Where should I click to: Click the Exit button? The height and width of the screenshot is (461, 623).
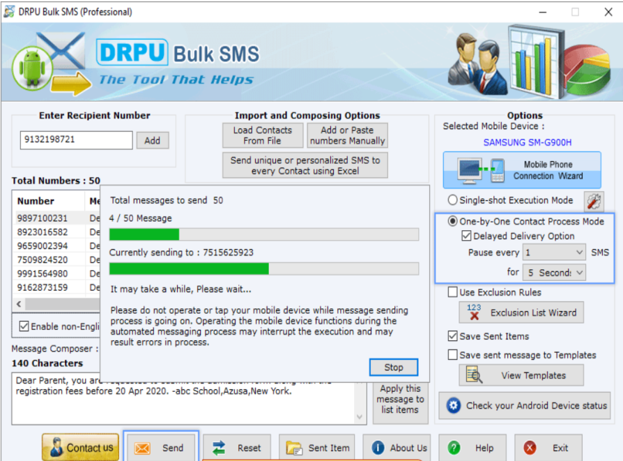548,448
